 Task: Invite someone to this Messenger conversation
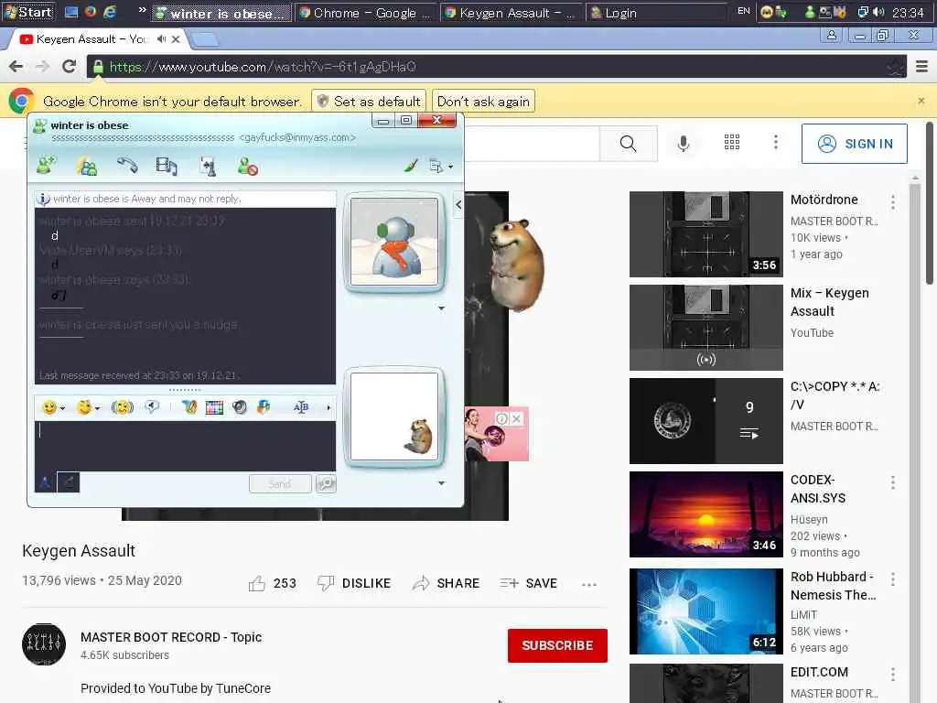click(x=87, y=167)
